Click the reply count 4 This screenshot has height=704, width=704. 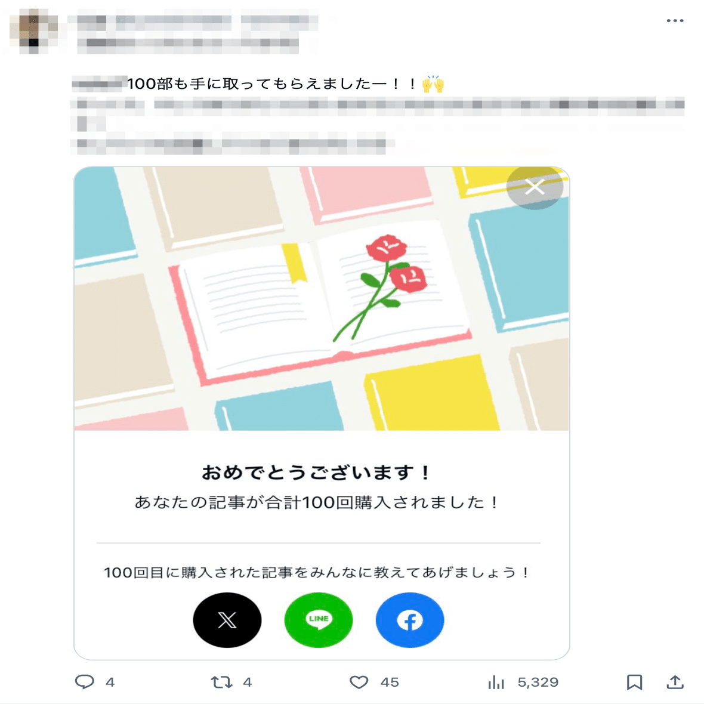coord(110,683)
